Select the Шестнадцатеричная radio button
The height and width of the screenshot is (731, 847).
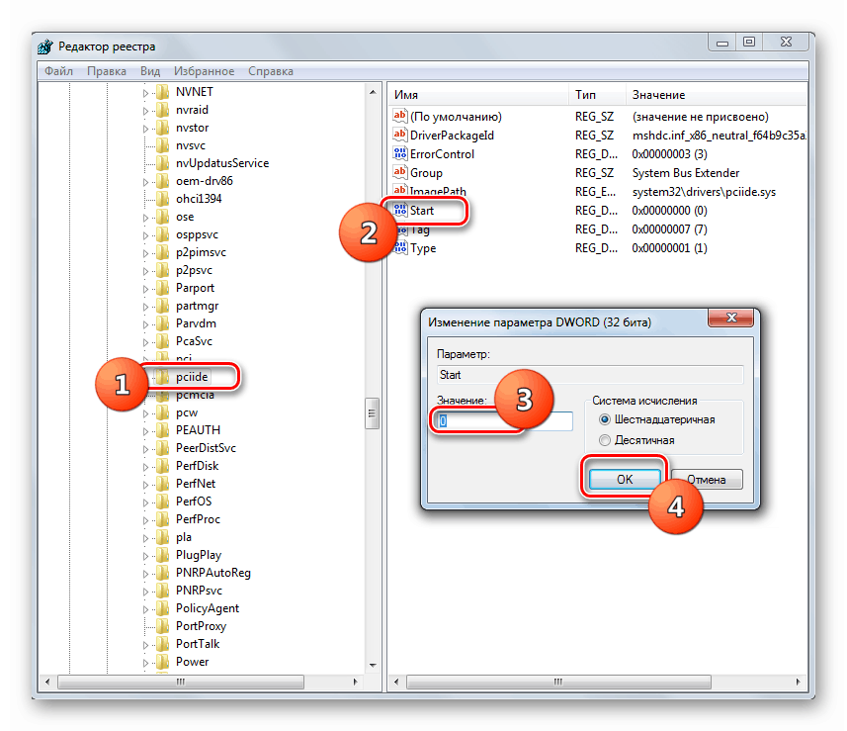click(603, 418)
